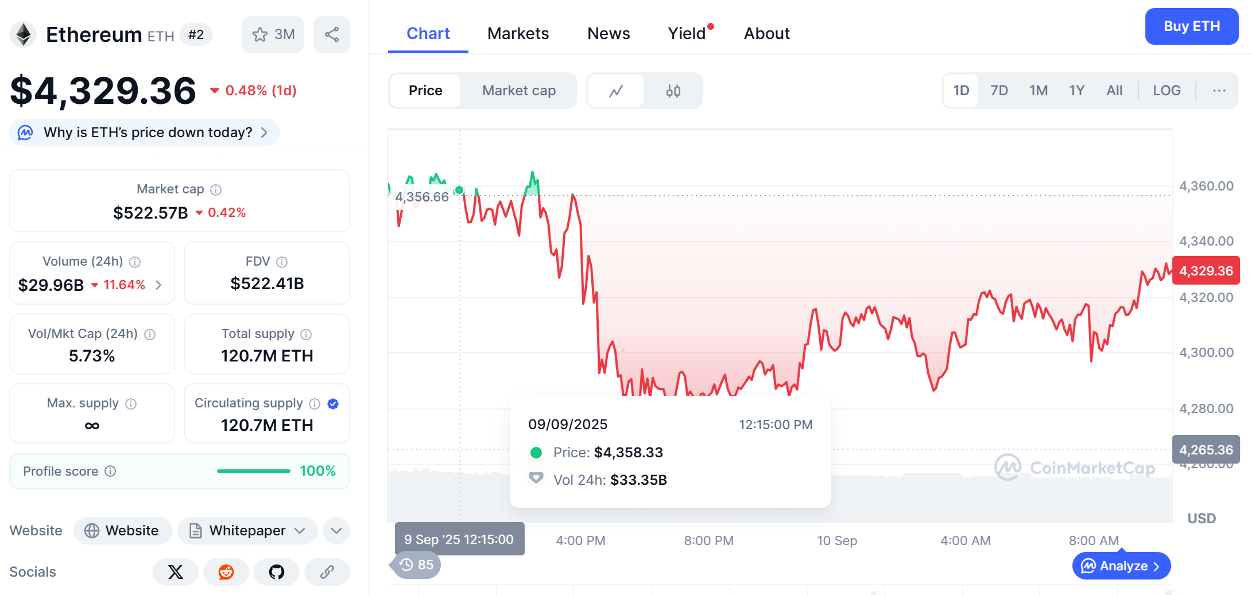
Task: Set chart range to 1Y
Action: (1077, 91)
